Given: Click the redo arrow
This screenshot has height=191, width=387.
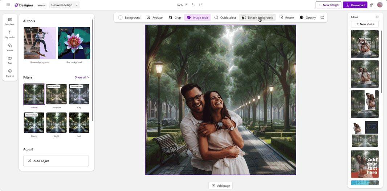Looking at the screenshot, I should 201,5.
